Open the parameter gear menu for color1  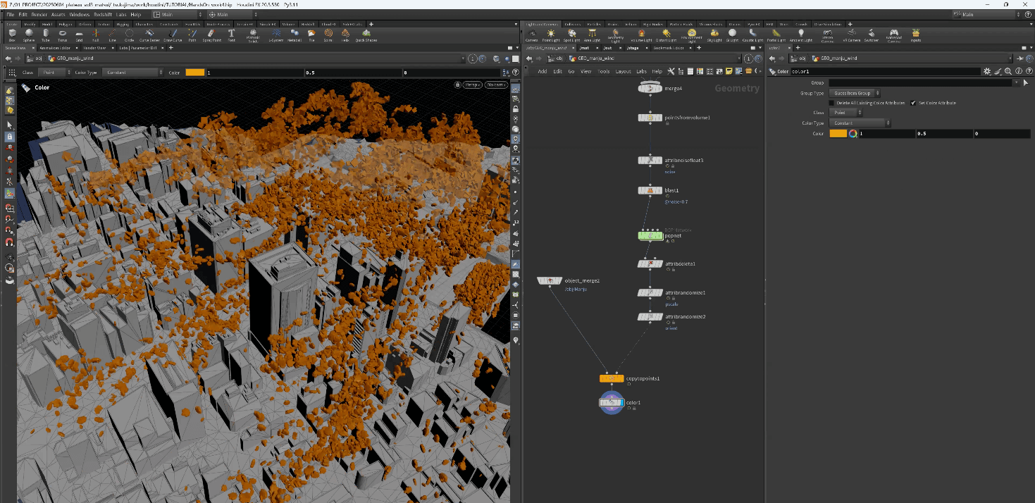(x=987, y=72)
